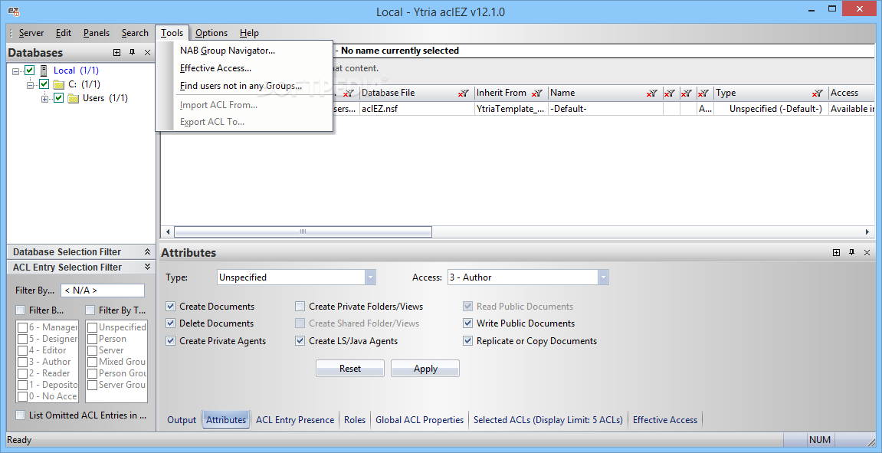
Task: Click the grid's left scroll arrow
Action: 167,231
